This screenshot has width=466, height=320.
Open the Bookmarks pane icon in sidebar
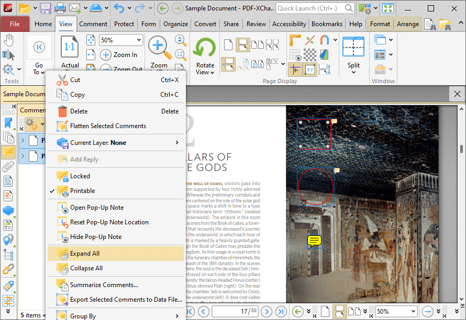(x=8, y=123)
